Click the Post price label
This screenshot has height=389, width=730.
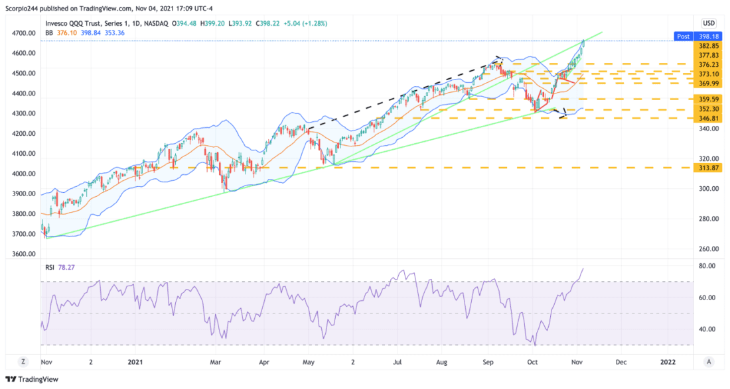click(x=684, y=36)
